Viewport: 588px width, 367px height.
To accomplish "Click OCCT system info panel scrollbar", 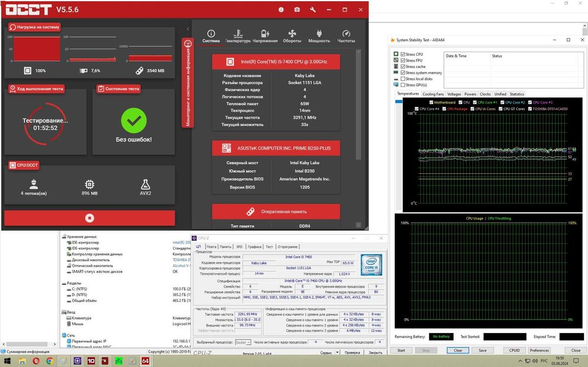I will pos(359,105).
